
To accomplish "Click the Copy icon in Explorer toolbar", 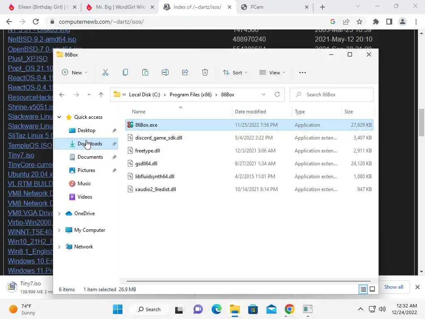I will pos(125,72).
